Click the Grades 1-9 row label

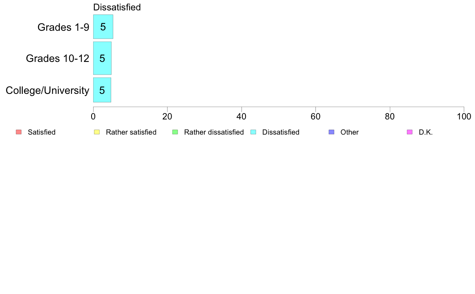(63, 27)
